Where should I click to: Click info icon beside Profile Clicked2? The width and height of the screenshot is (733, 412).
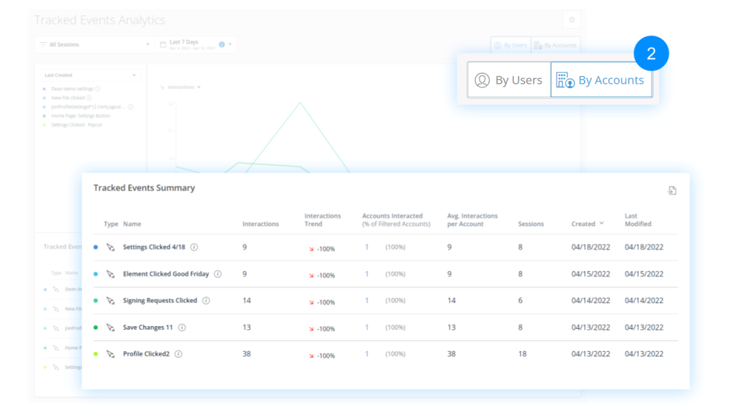pos(178,354)
